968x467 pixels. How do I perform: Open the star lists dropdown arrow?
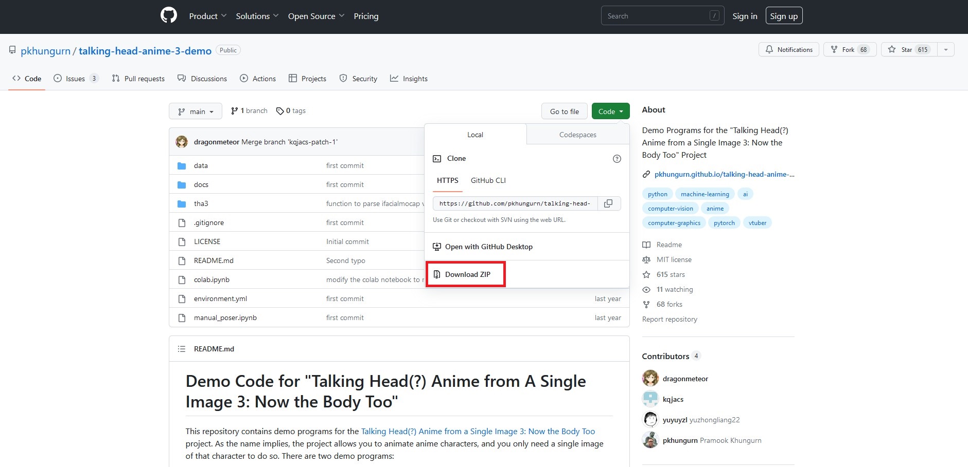pos(946,49)
